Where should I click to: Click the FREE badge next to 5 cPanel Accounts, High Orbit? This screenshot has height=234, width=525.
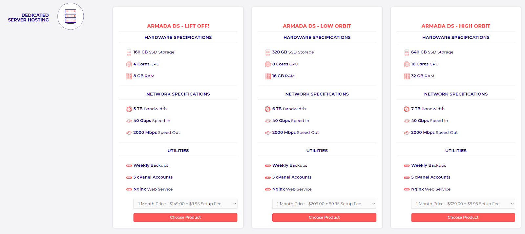407,177
